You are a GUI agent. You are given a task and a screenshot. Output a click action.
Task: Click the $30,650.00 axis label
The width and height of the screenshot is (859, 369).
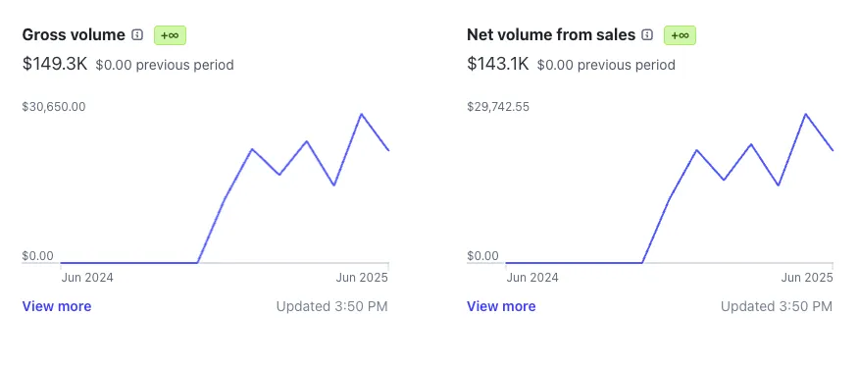pyautogui.click(x=54, y=106)
